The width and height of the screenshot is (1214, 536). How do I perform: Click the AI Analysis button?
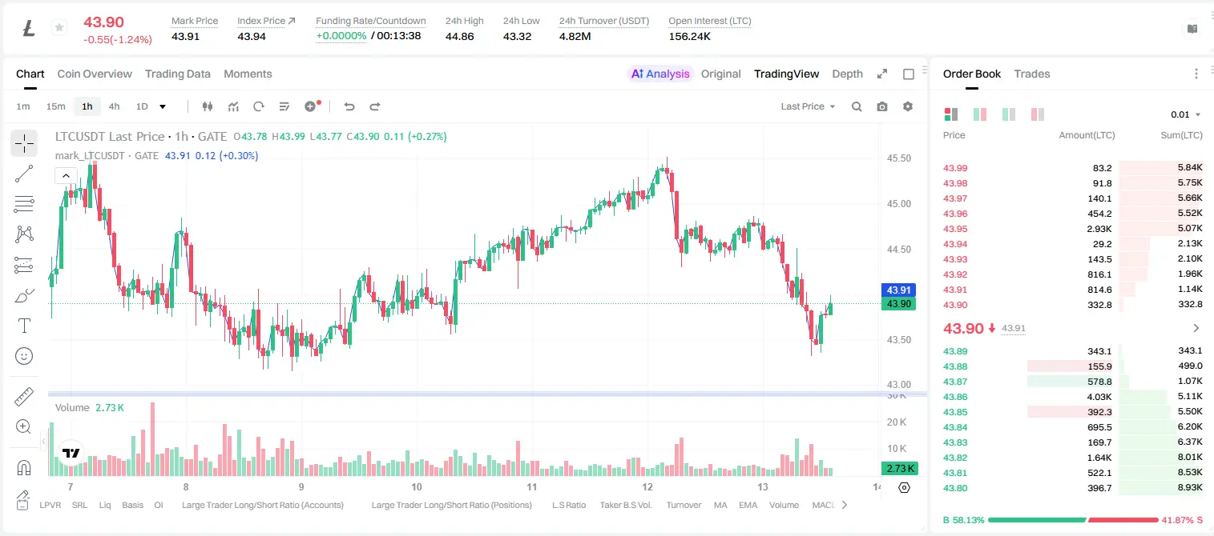pyautogui.click(x=660, y=74)
